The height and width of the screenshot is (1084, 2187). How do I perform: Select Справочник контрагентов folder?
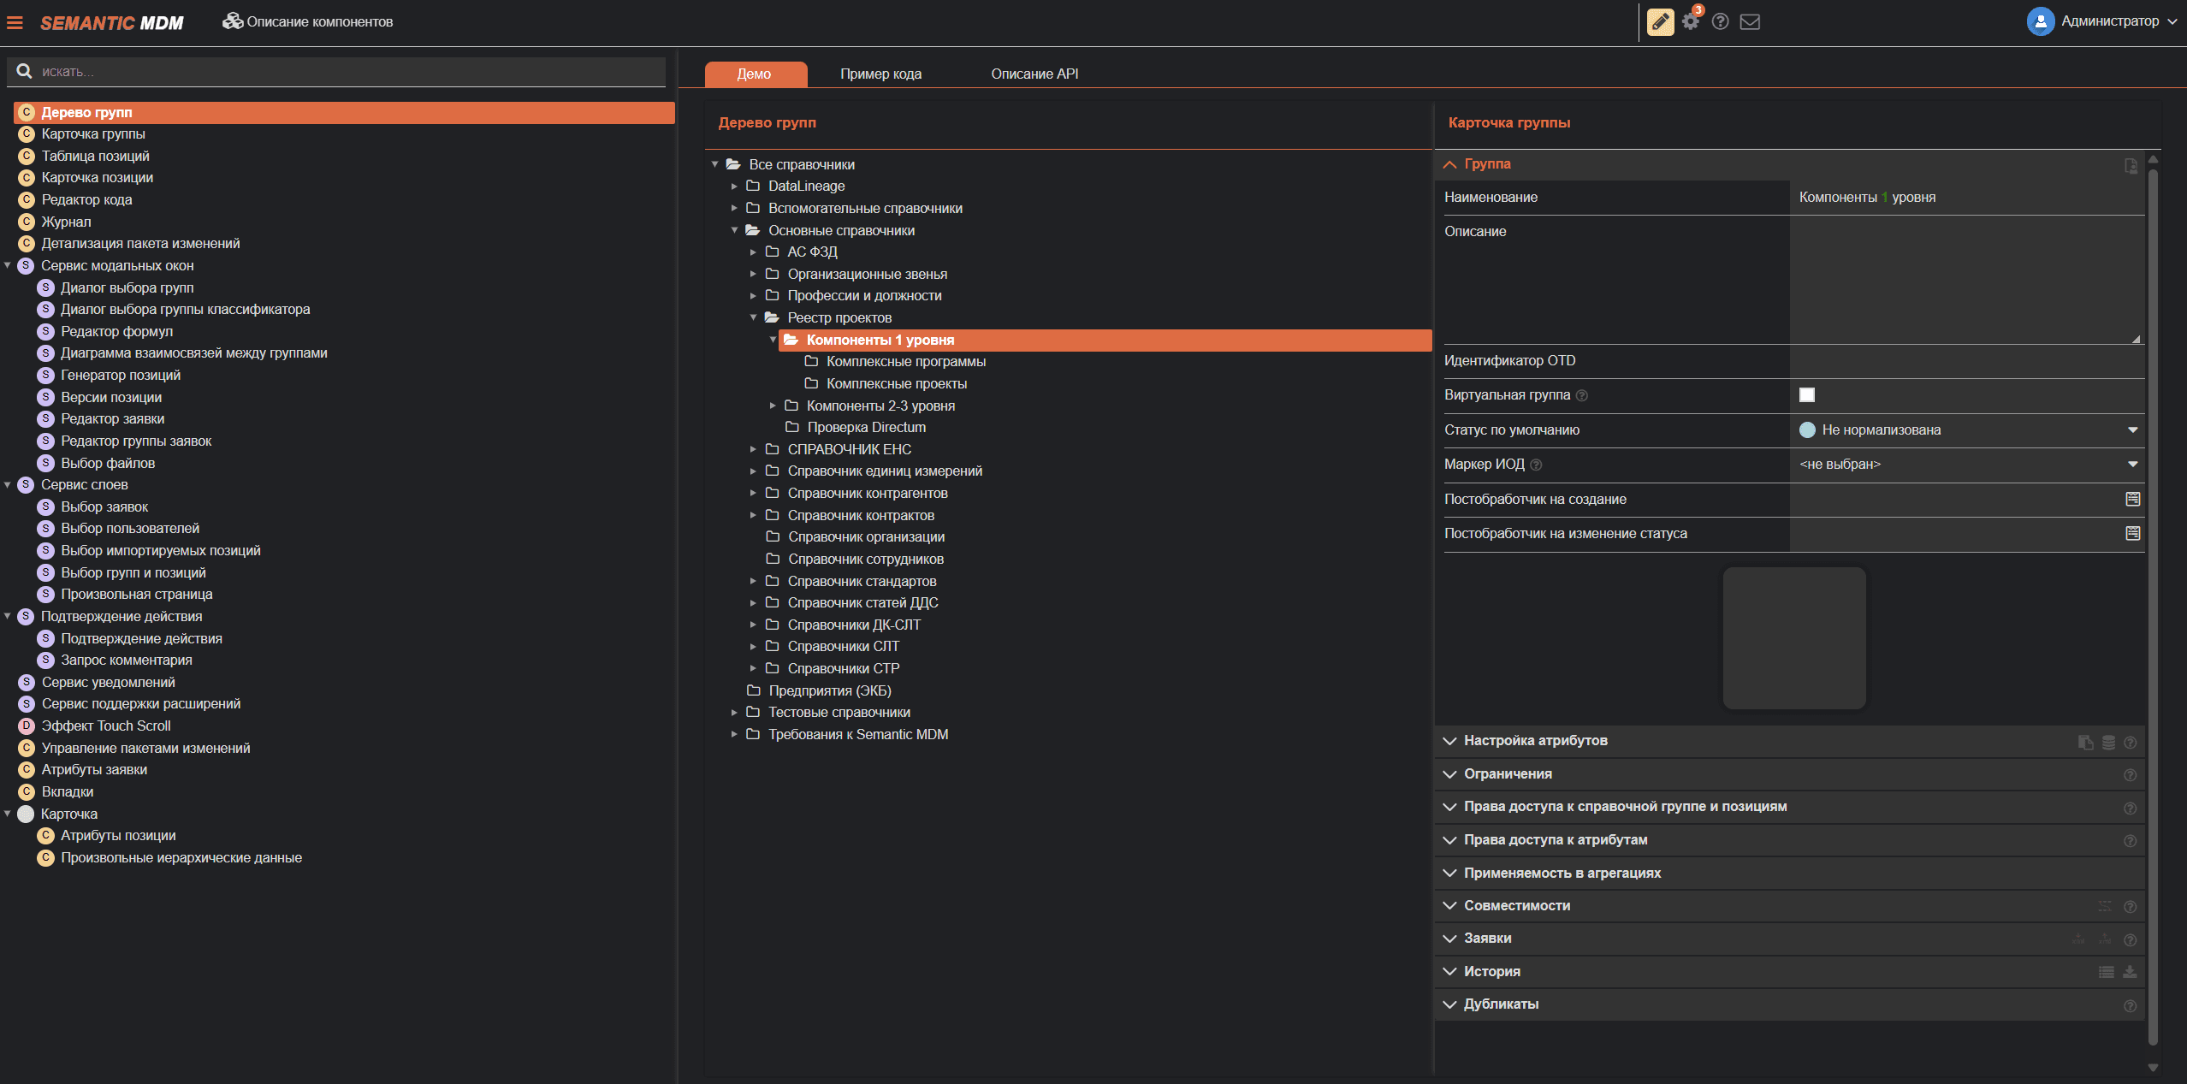click(x=868, y=493)
